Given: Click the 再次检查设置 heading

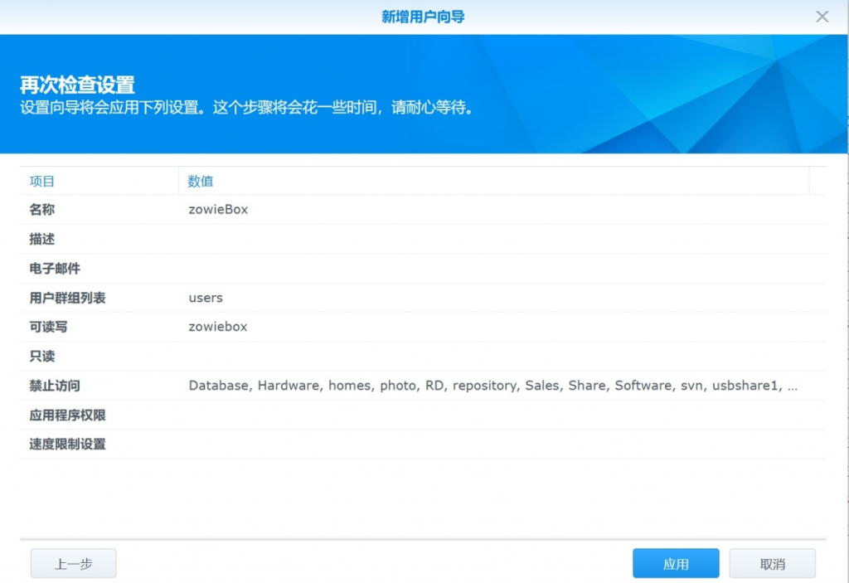Looking at the screenshot, I should coord(77,85).
